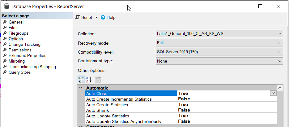Click the wrench icon beside Mirroring
The height and width of the screenshot is (127, 289).
[x=5, y=61]
